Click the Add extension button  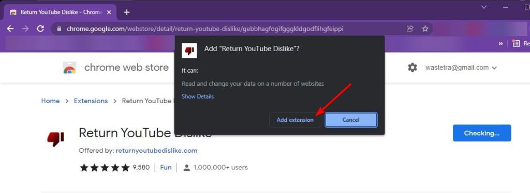point(295,120)
